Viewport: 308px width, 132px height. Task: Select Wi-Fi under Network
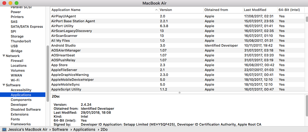tap(15, 80)
